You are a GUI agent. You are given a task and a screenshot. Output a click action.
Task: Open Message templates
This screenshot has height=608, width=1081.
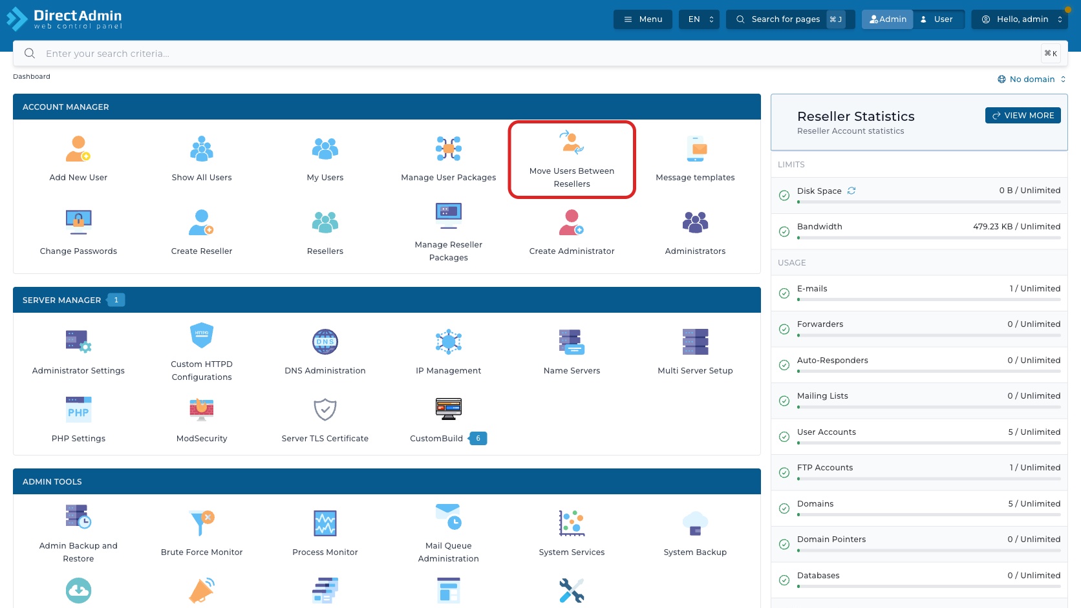click(x=695, y=158)
